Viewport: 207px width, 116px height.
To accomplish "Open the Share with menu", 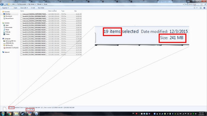I will [x=24, y=8].
